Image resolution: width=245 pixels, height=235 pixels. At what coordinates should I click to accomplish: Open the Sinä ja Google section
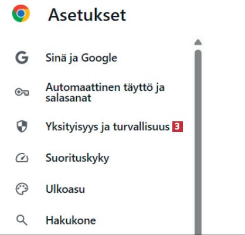pyautogui.click(x=81, y=58)
